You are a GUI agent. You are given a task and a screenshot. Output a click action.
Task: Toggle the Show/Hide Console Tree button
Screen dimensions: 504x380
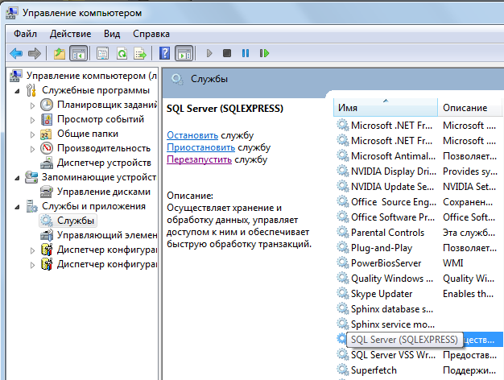click(79, 53)
